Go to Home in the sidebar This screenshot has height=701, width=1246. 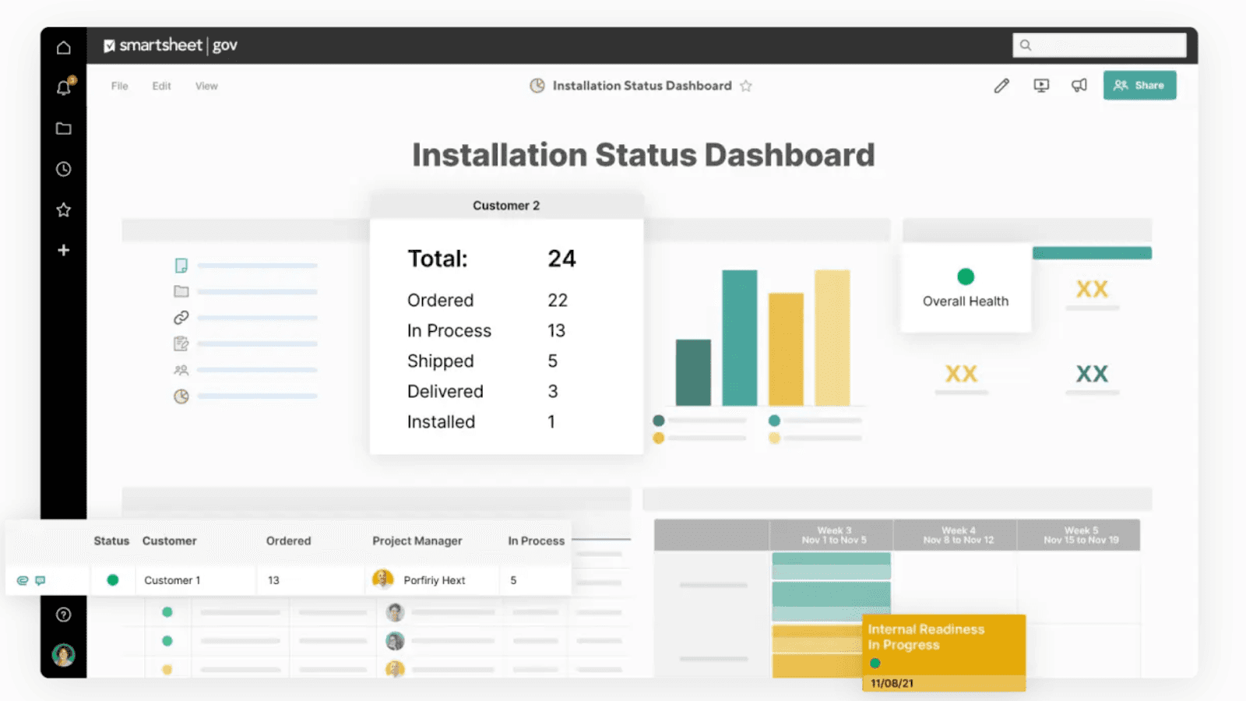[x=64, y=48]
